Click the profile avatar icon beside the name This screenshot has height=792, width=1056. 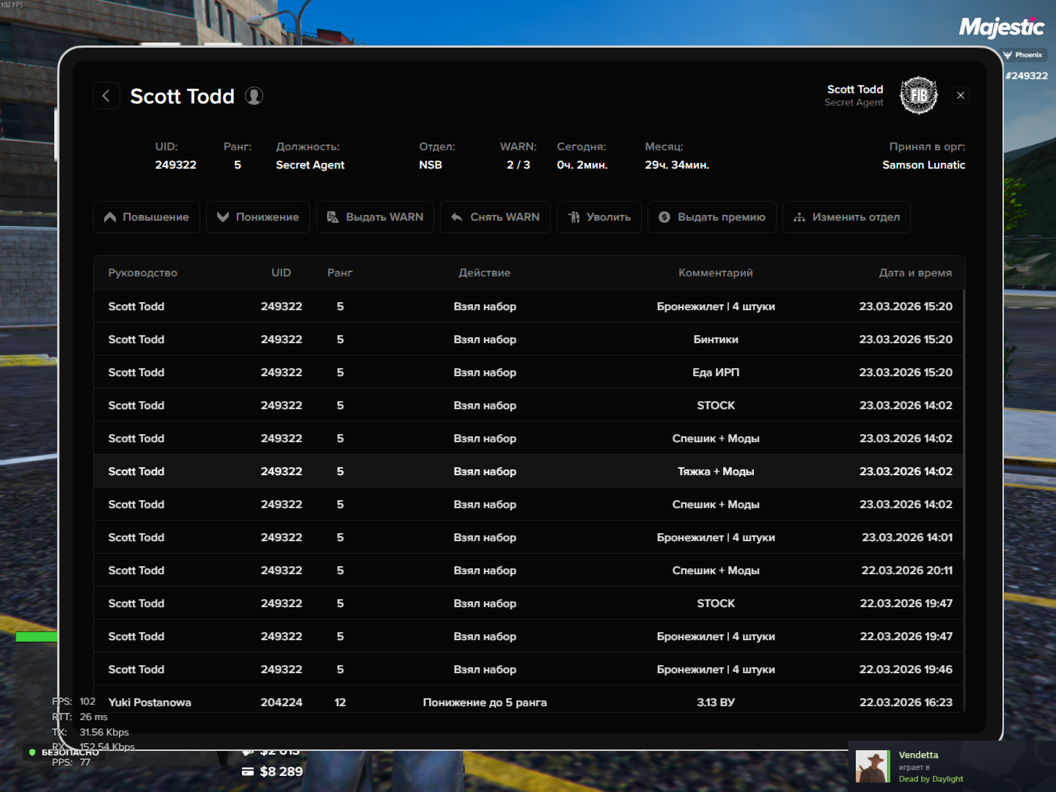coord(254,96)
